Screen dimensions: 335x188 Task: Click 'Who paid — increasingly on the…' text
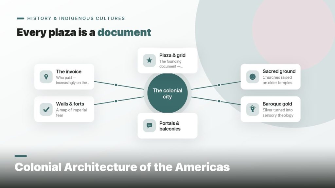click(x=72, y=80)
